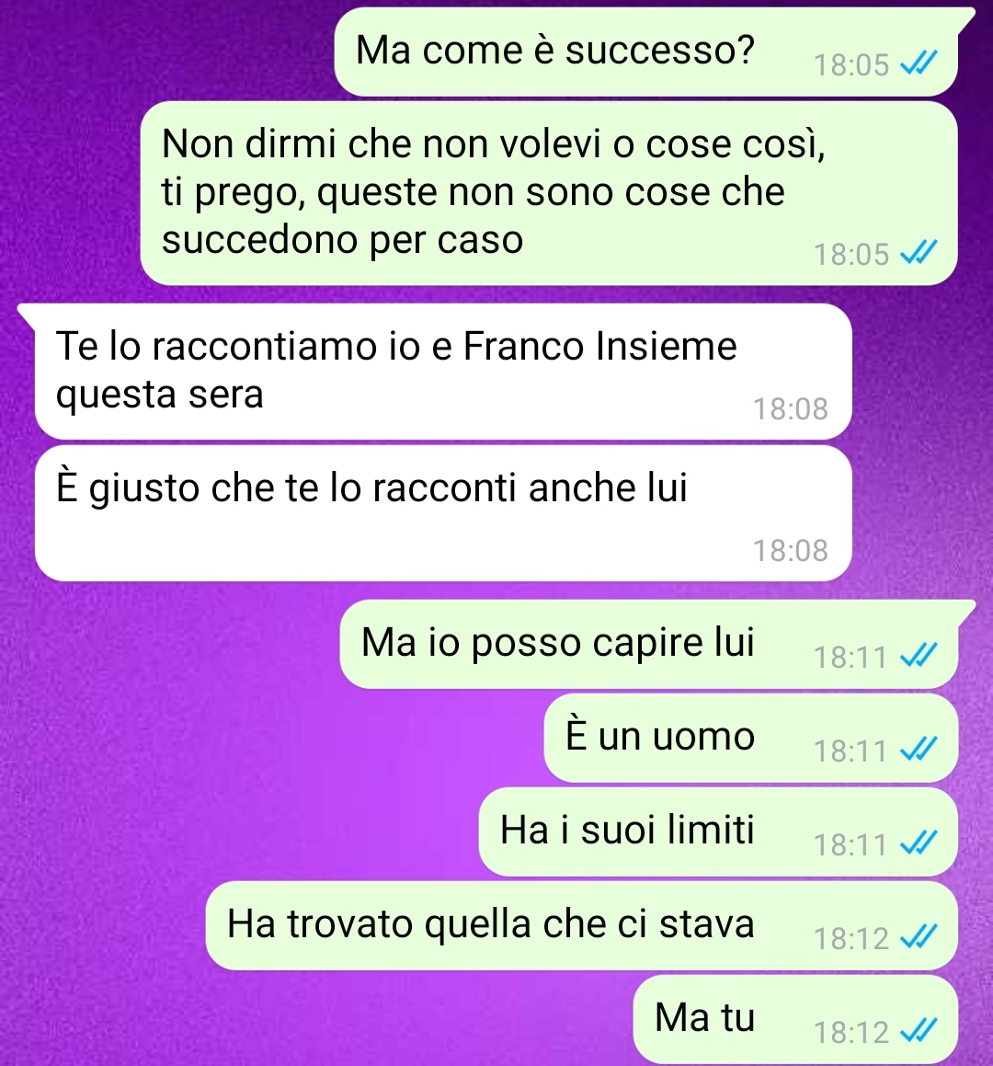Tap the 18:05 timestamp on 'Ma come è successo?'
993x1066 pixels.
pos(851,64)
